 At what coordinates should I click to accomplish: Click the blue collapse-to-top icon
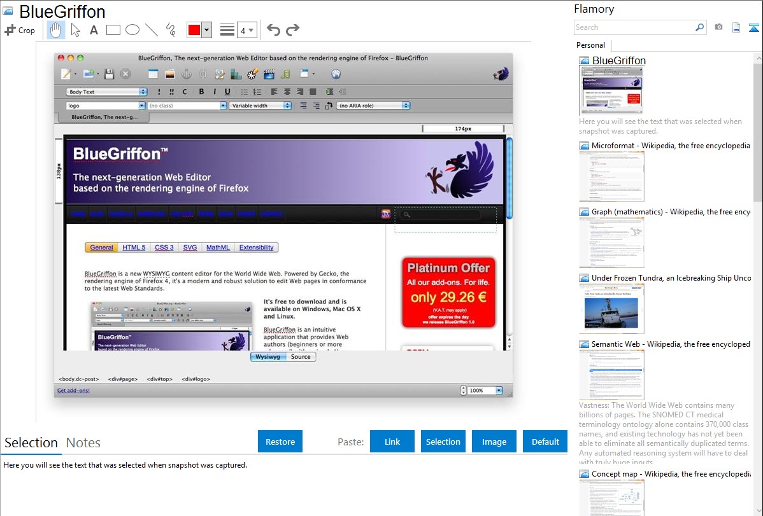click(x=753, y=28)
